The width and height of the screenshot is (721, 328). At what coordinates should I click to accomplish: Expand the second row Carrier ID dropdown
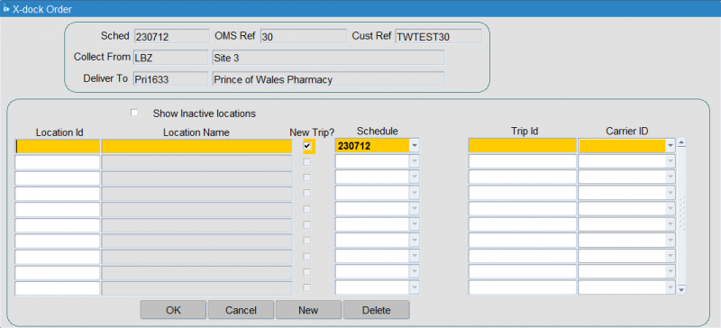[x=670, y=161]
